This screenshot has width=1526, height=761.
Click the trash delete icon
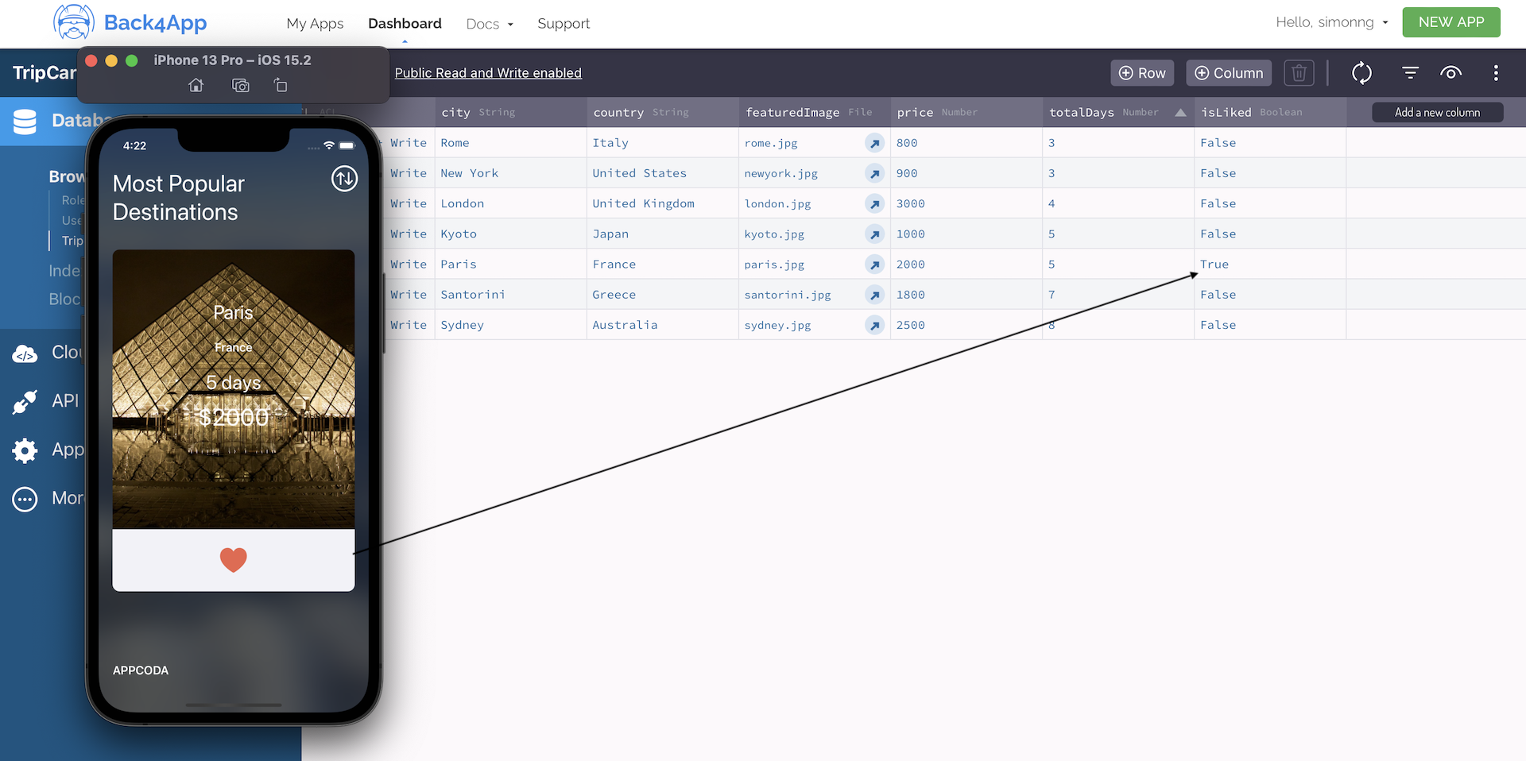pos(1299,73)
